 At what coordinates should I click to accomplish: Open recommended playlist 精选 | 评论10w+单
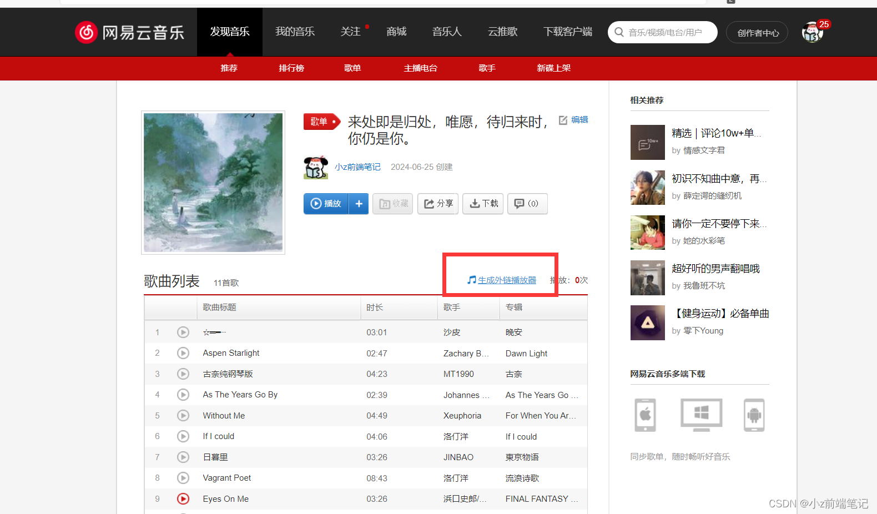[717, 133]
